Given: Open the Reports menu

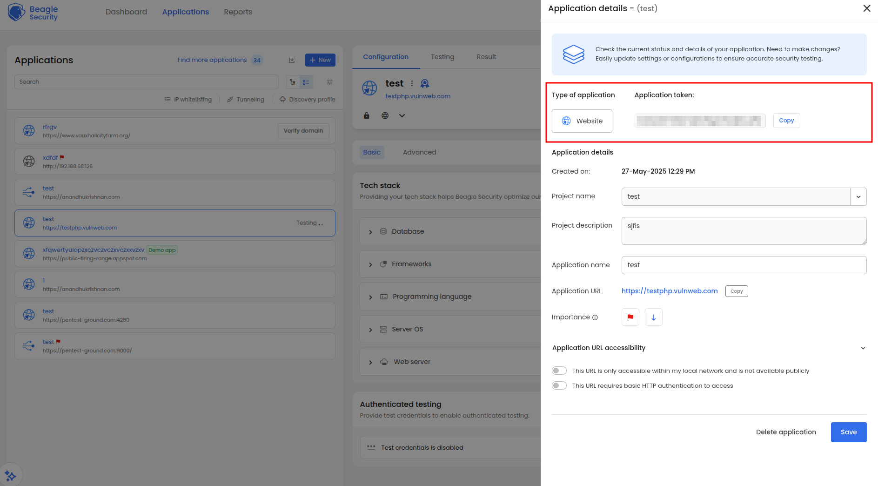Looking at the screenshot, I should [238, 12].
